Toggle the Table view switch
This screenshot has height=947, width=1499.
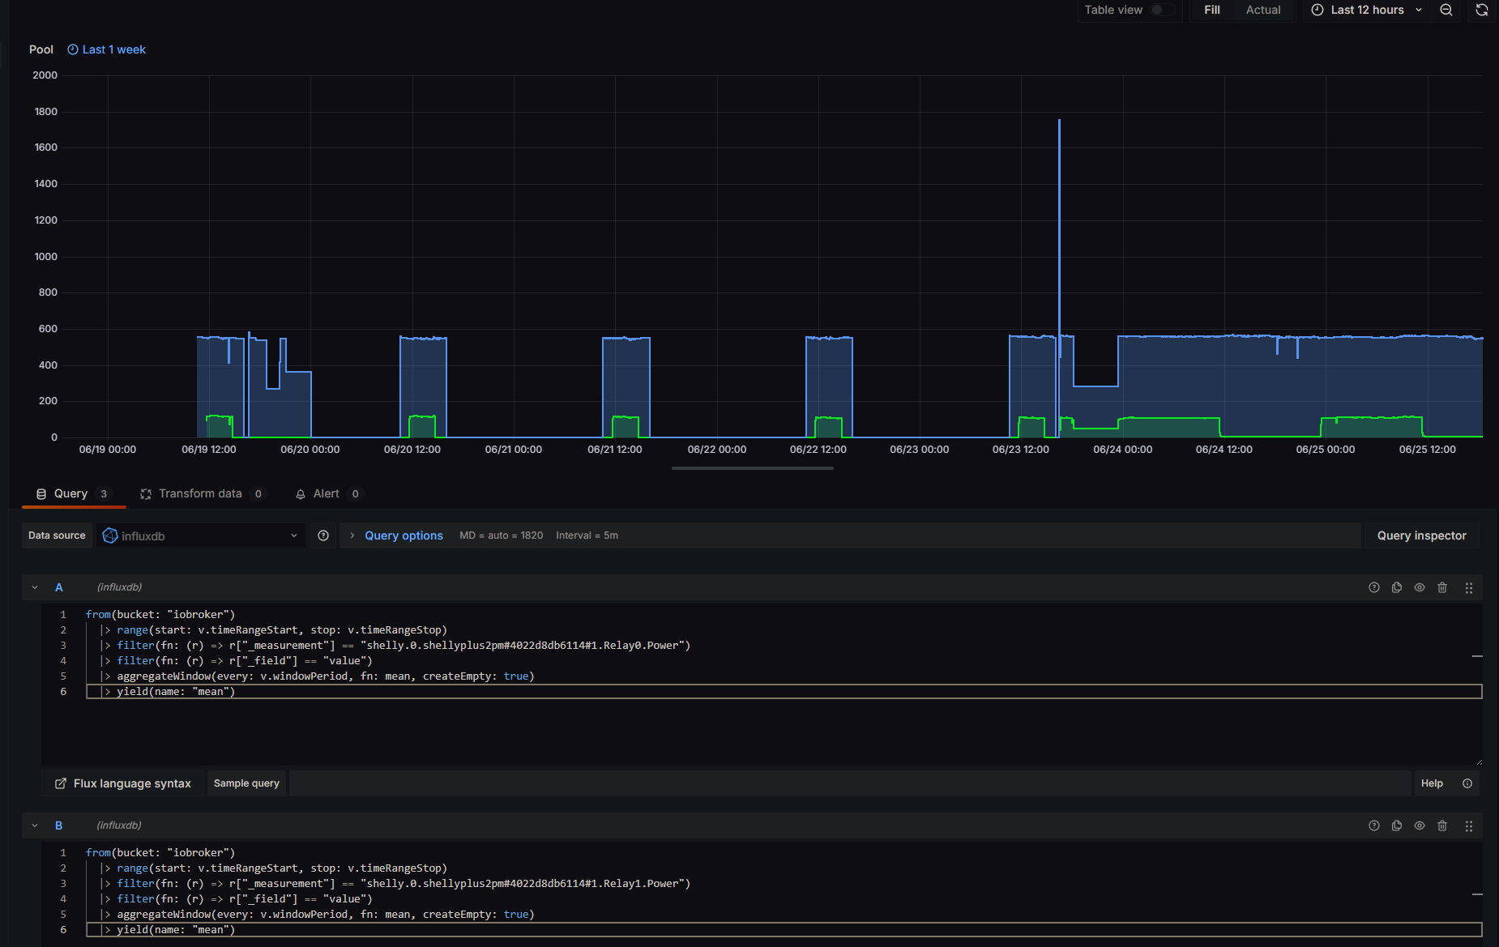click(1163, 10)
